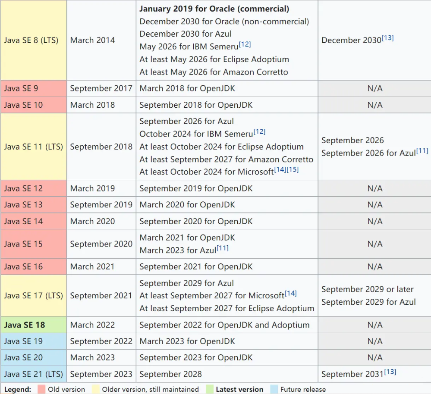This screenshot has height=394, width=431.
Task: Select the Java SE 10 cell
Action: pyautogui.click(x=34, y=105)
